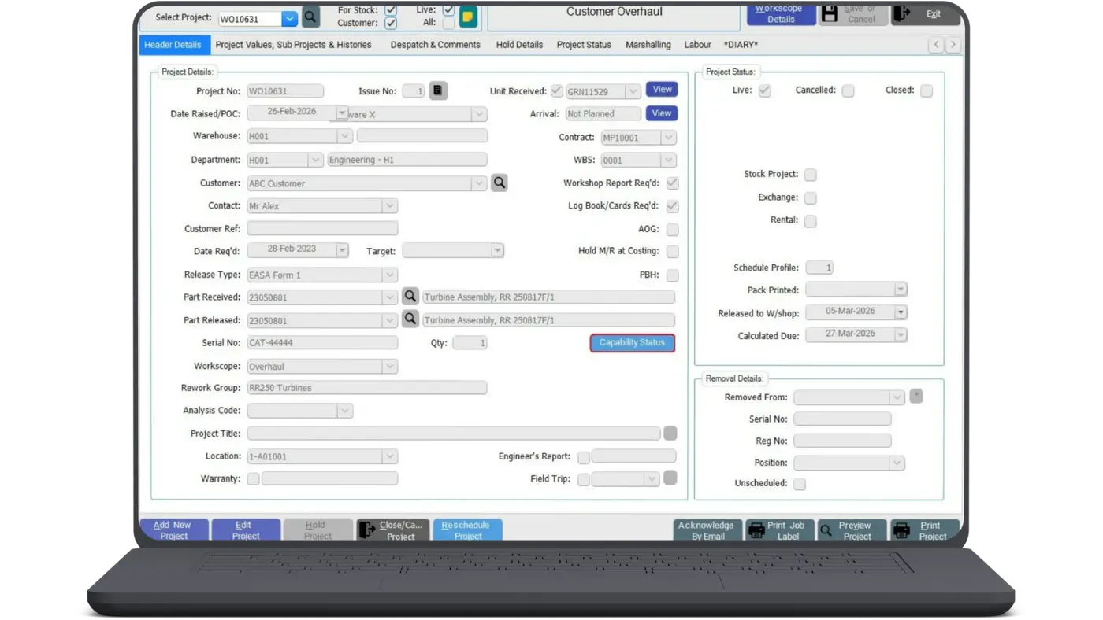
Task: Click the Close/Cancel Project button
Action: [x=392, y=530]
